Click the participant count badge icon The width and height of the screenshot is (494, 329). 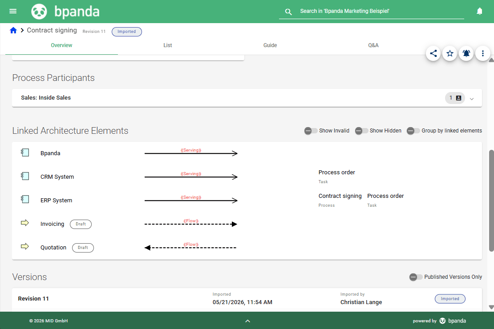point(455,98)
